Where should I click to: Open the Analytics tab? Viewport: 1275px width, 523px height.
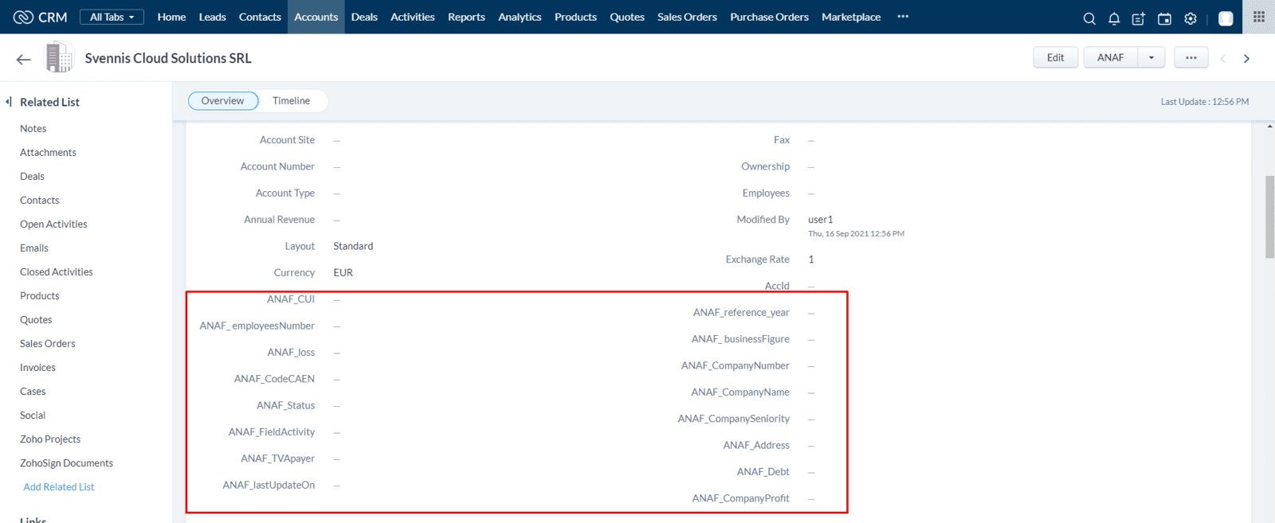point(520,17)
